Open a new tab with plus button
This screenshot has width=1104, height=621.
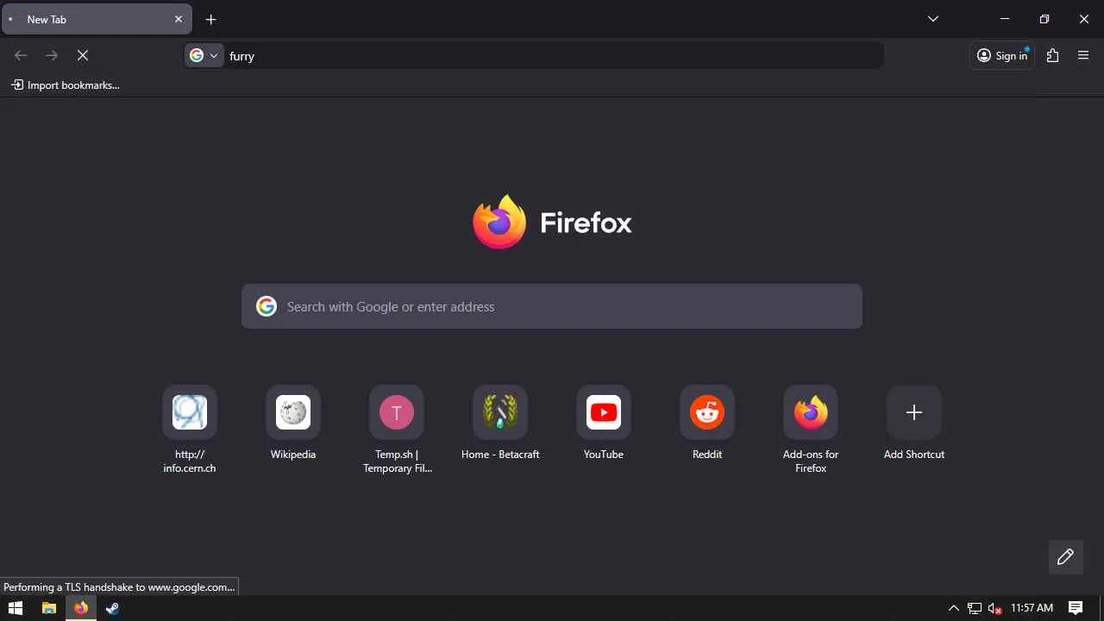coord(211,19)
